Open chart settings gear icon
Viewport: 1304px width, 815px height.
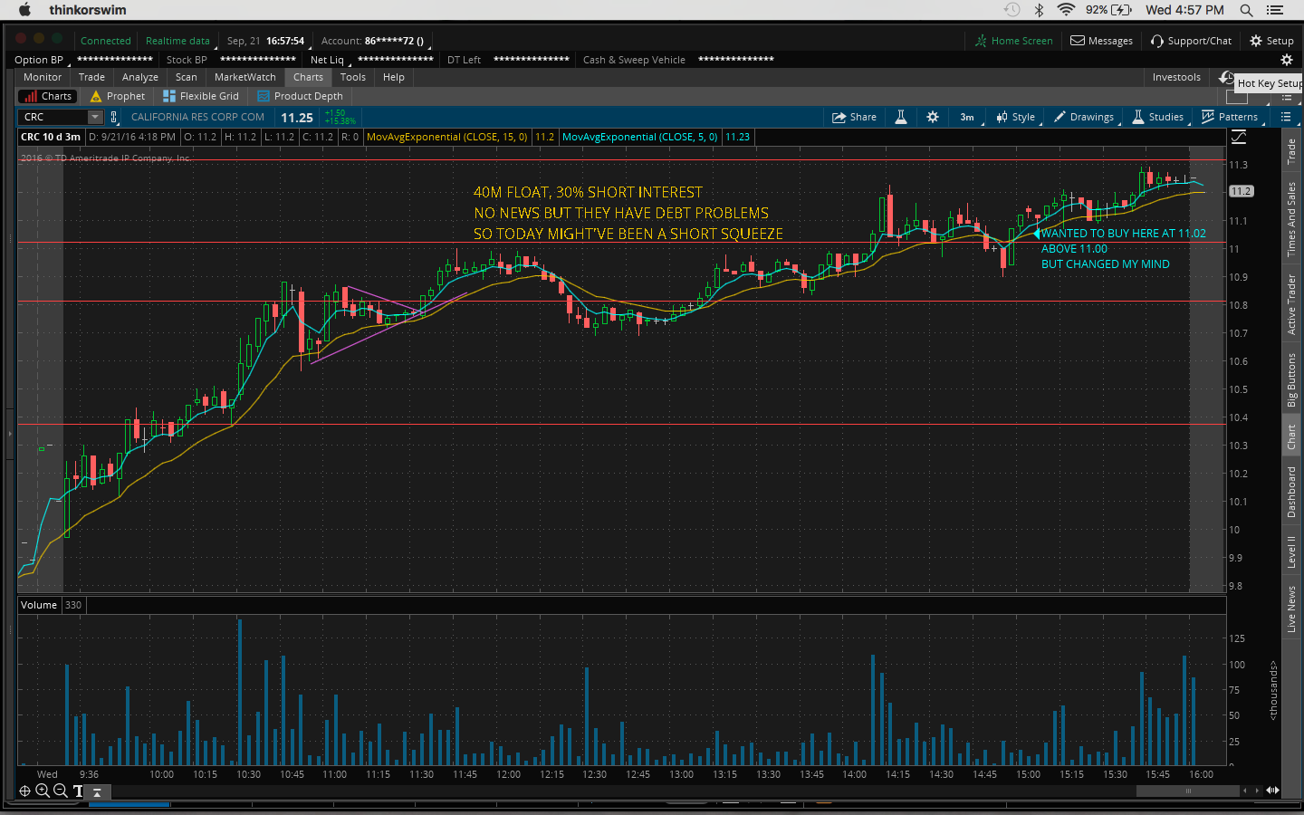[933, 117]
